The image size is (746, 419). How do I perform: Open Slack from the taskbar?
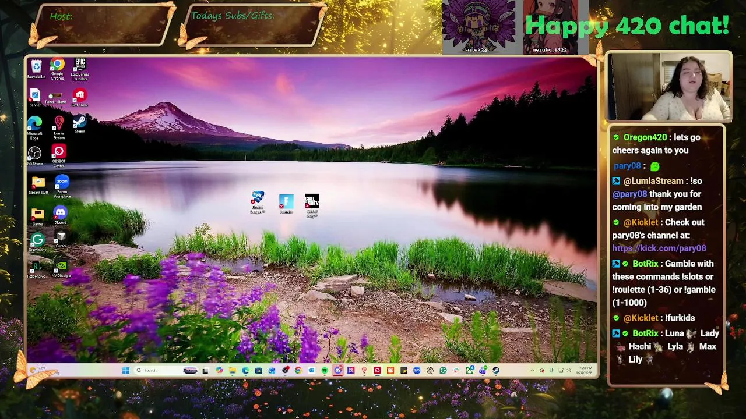[456, 370]
